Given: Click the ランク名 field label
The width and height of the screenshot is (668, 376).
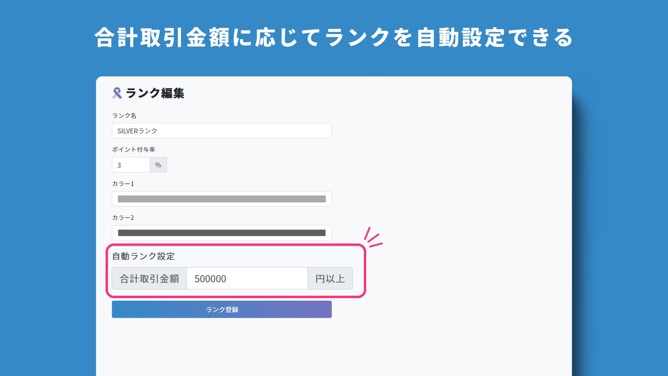Looking at the screenshot, I should pos(124,116).
